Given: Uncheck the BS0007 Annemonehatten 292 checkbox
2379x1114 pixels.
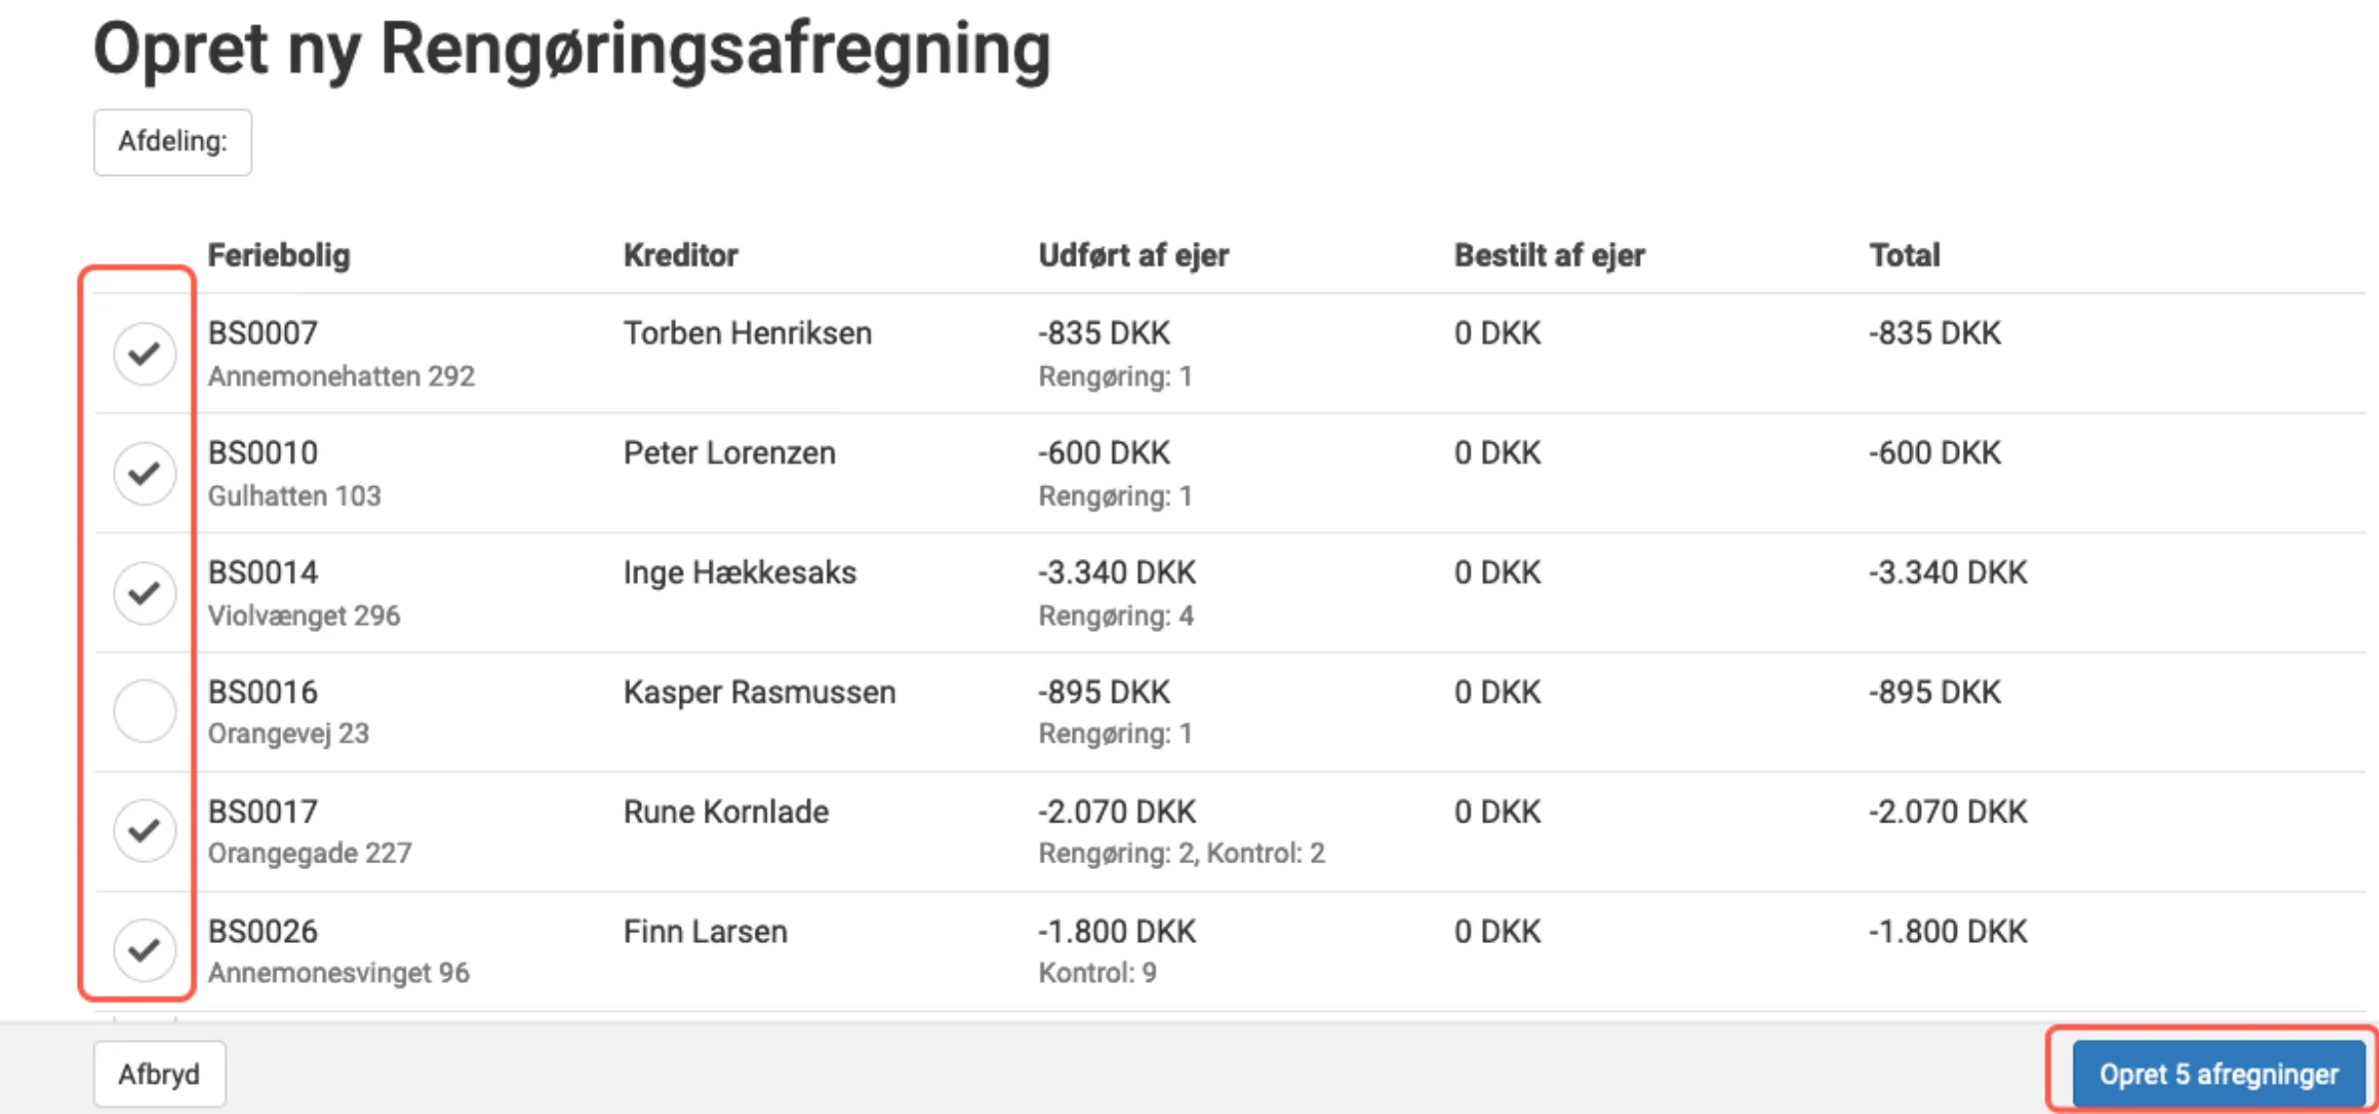Looking at the screenshot, I should coord(144,353).
